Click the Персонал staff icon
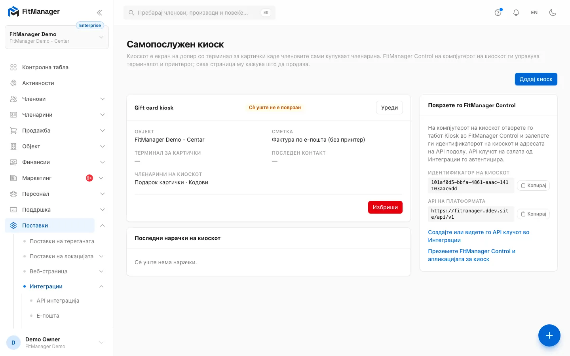 pyautogui.click(x=13, y=194)
